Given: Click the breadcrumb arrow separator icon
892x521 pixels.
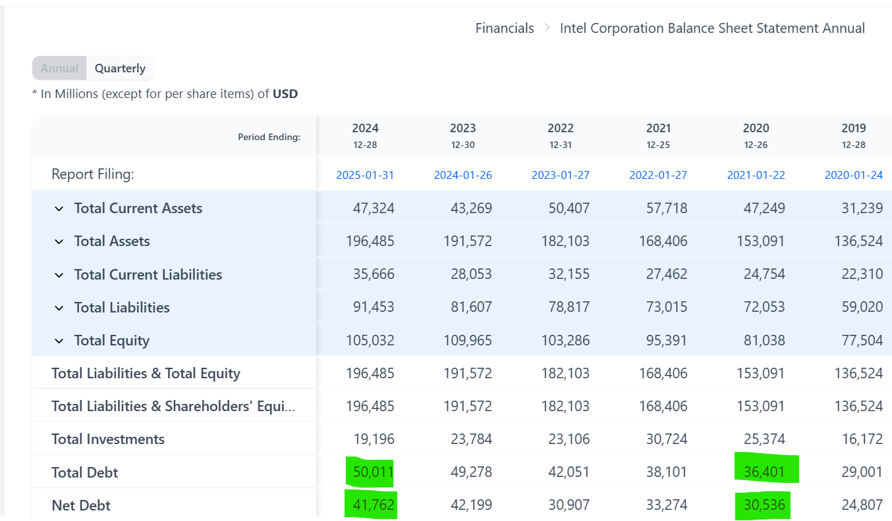Looking at the screenshot, I should pyautogui.click(x=547, y=28).
